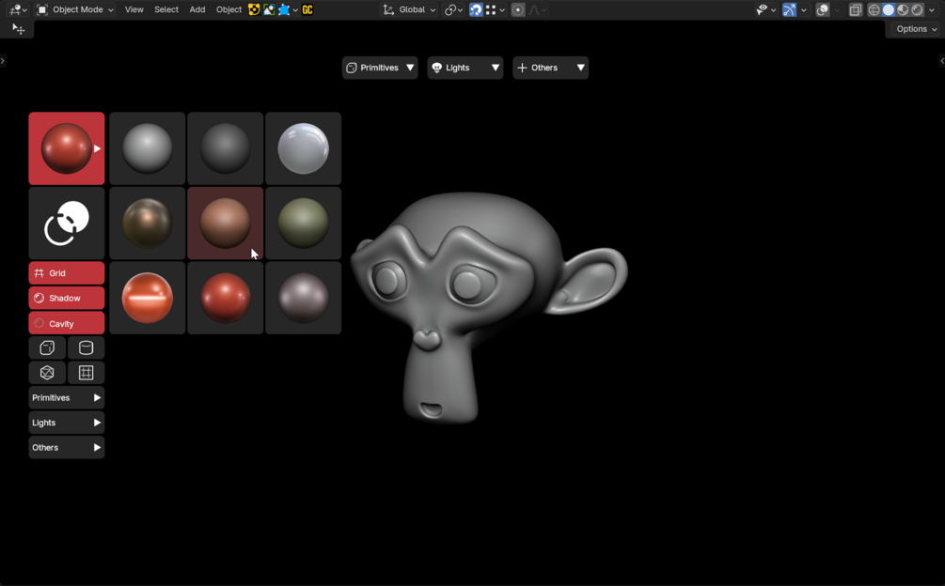Add a cube with the cube icon
Image resolution: width=945 pixels, height=586 pixels.
pyautogui.click(x=47, y=347)
